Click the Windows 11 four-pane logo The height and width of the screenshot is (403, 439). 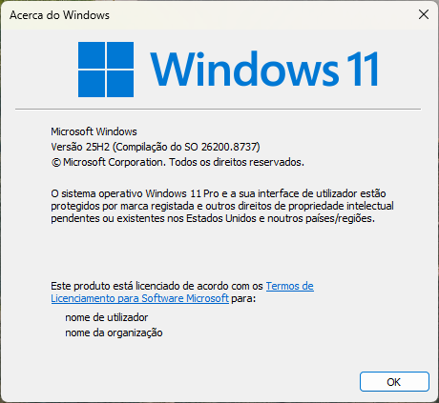click(x=106, y=70)
